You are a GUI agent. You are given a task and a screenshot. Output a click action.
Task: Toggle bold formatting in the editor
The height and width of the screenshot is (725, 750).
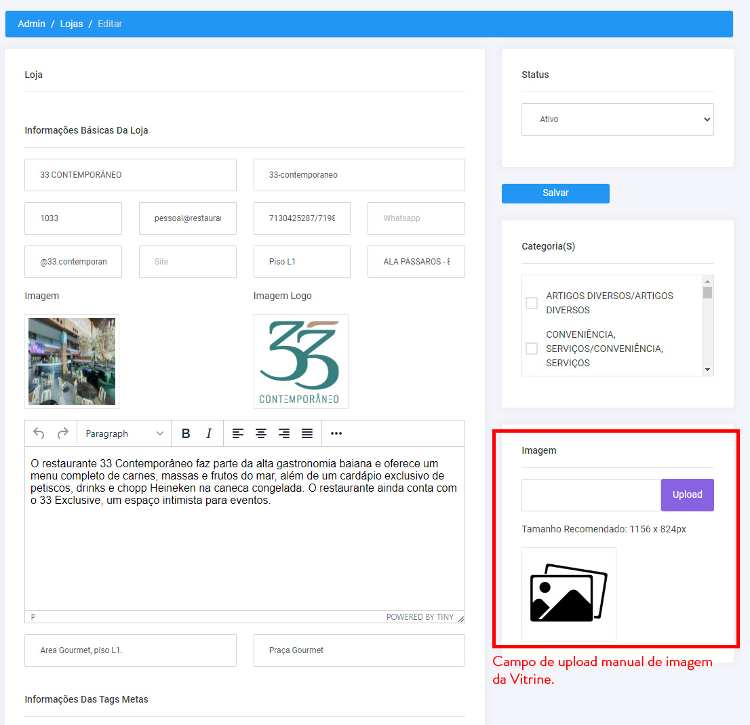click(x=186, y=434)
